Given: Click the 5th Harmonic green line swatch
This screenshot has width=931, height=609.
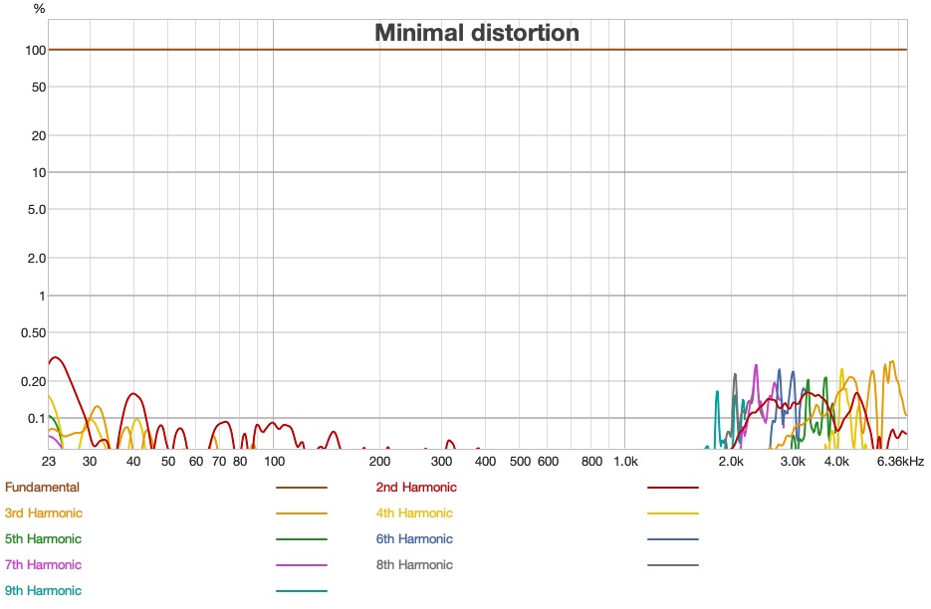Looking at the screenshot, I should pyautogui.click(x=304, y=538).
